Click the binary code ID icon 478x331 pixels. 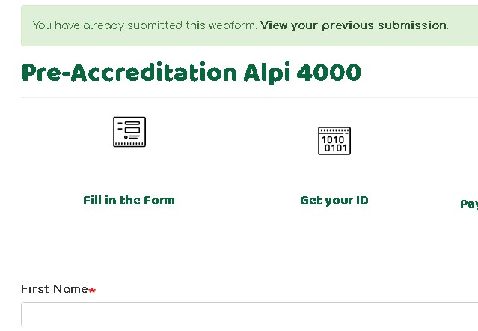(334, 140)
